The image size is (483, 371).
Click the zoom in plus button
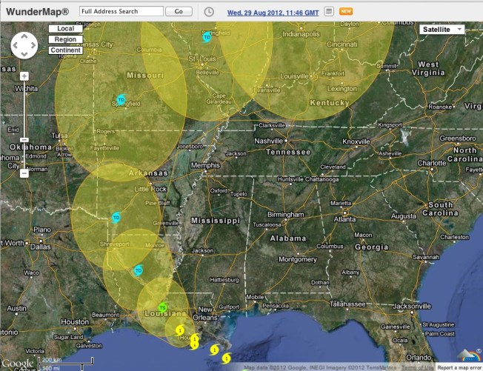[24, 76]
